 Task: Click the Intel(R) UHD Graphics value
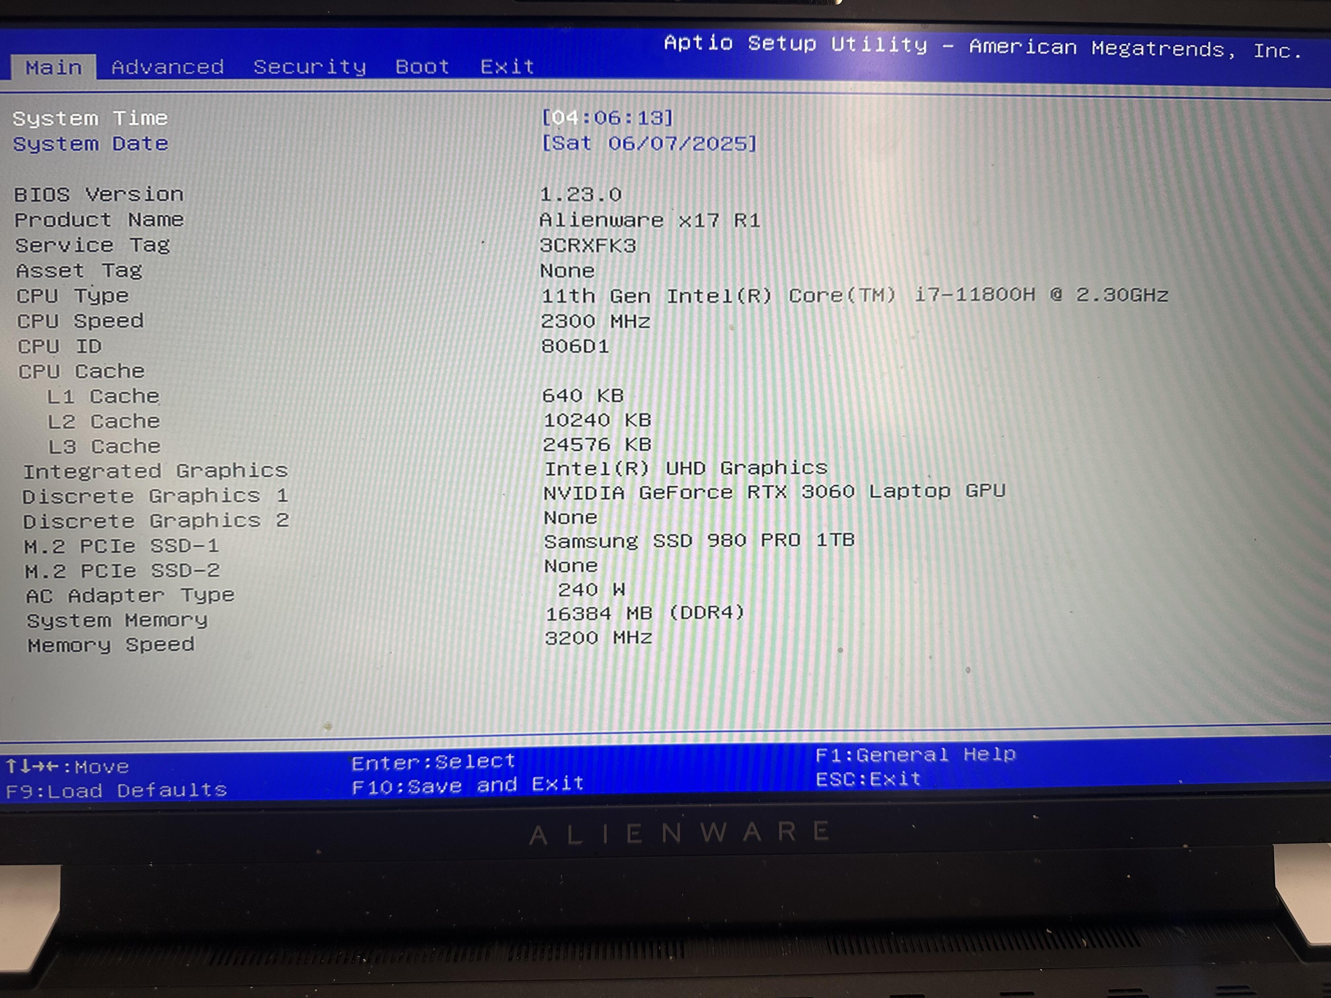[687, 468]
